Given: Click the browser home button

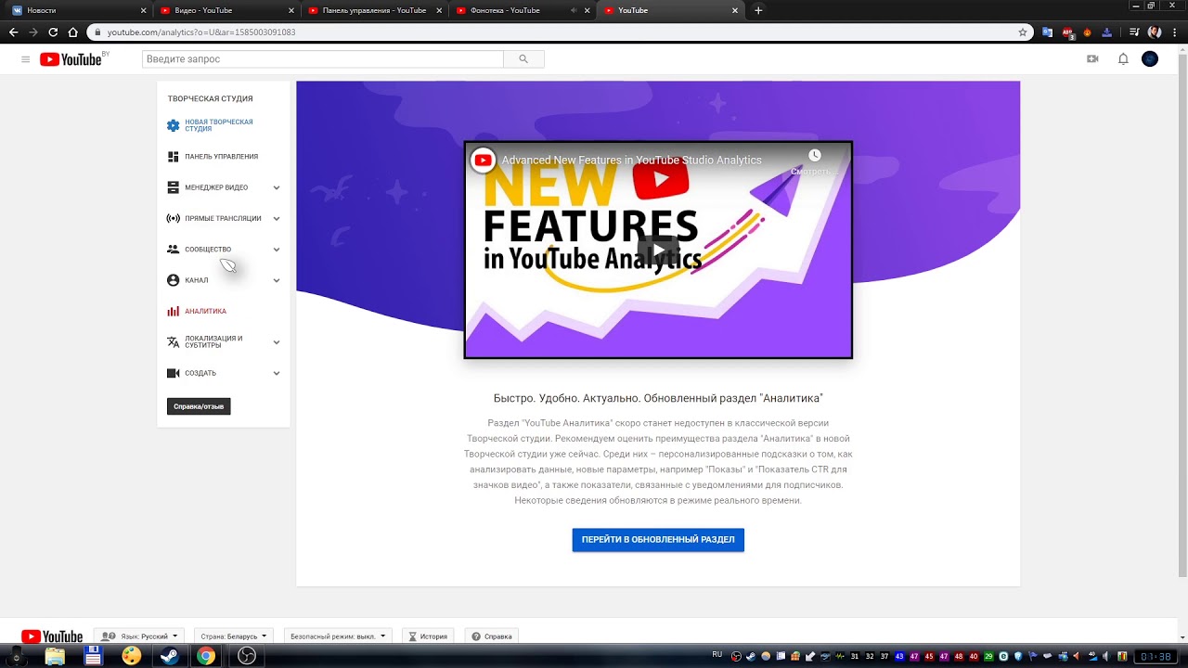Looking at the screenshot, I should pos(72,32).
